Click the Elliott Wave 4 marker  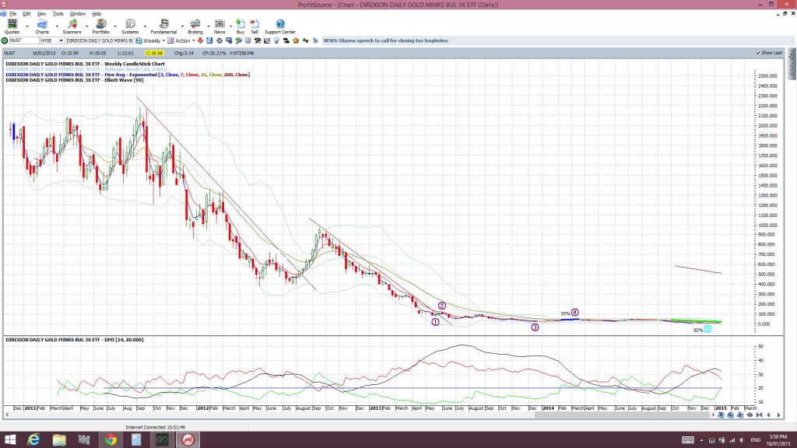click(575, 313)
